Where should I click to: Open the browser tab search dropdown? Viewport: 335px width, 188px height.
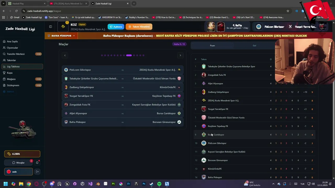(x=3, y=3)
